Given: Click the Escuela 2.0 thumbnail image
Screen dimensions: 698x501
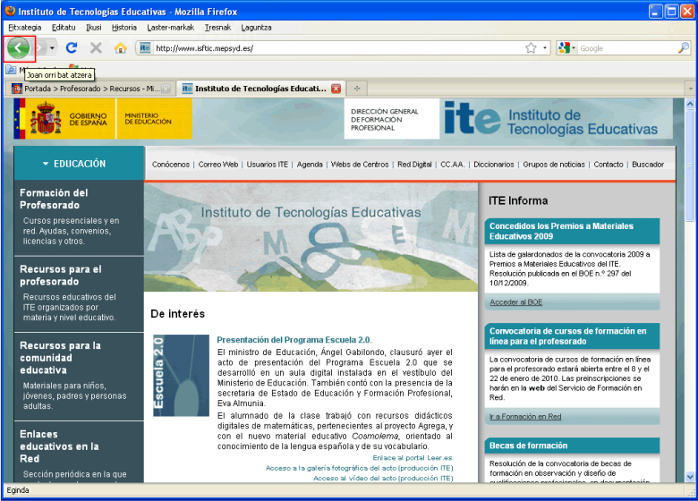Looking at the screenshot, I should pyautogui.click(x=181, y=376).
